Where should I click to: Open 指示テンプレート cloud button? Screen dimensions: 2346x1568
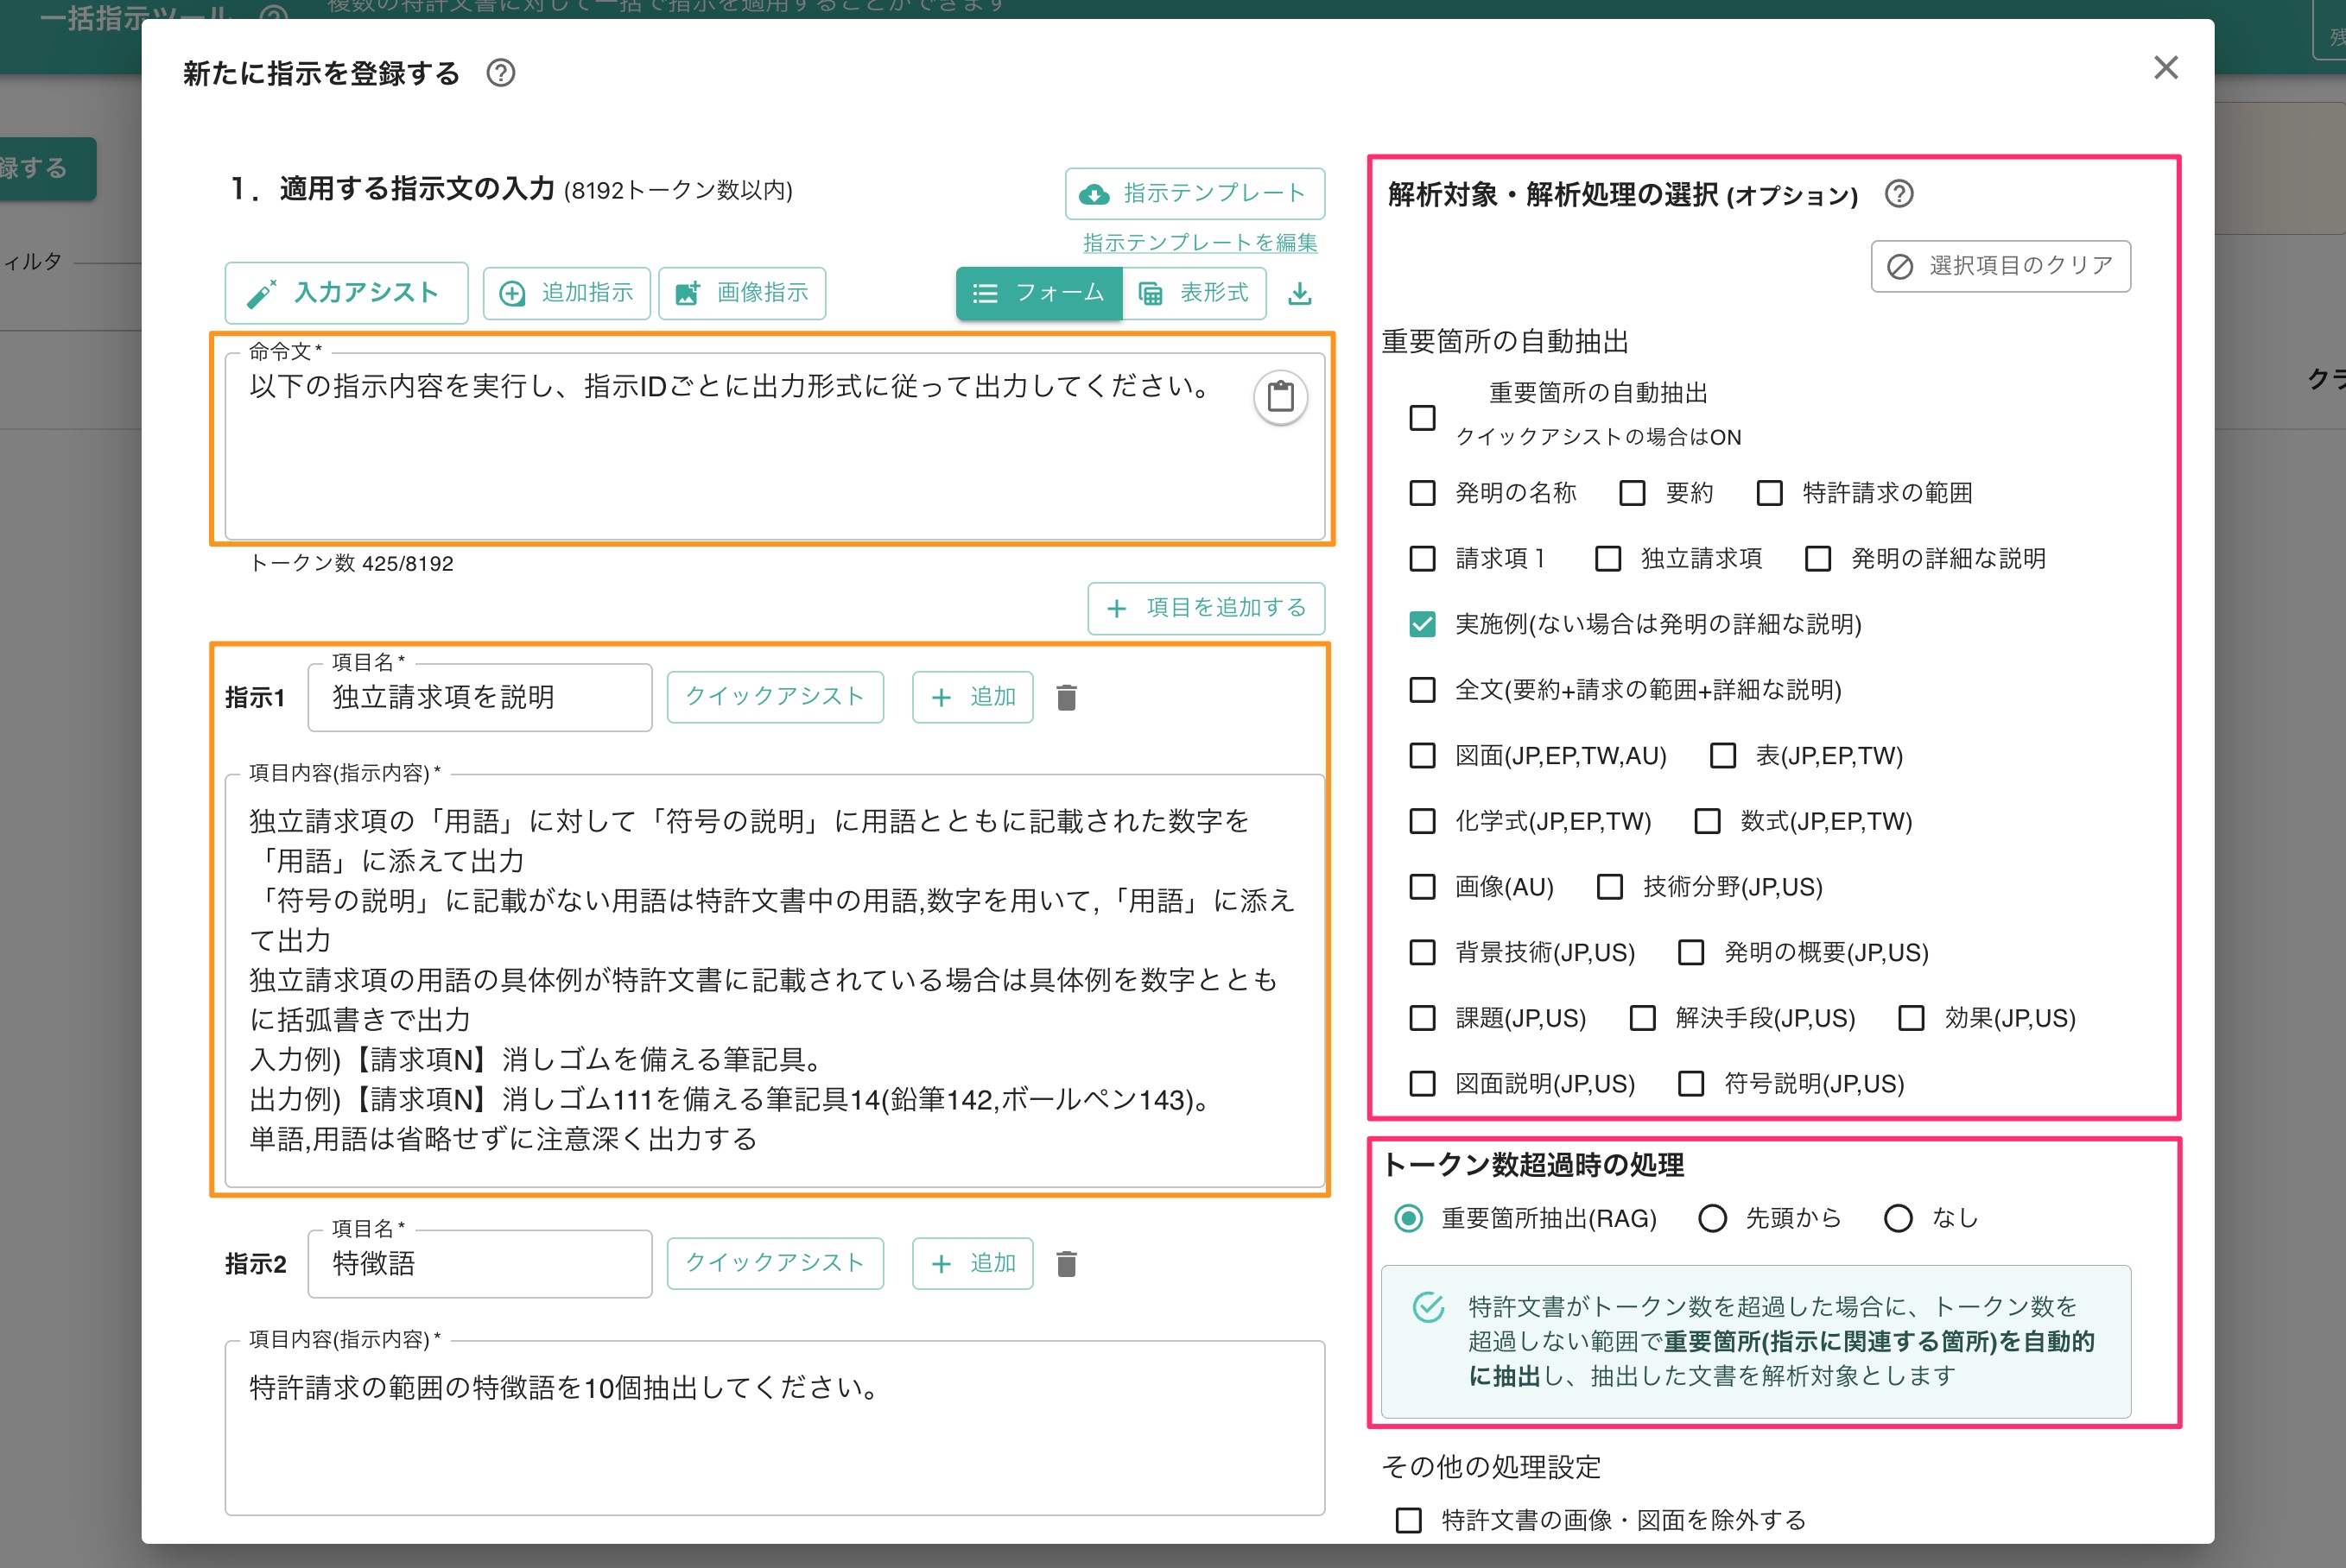(1195, 194)
